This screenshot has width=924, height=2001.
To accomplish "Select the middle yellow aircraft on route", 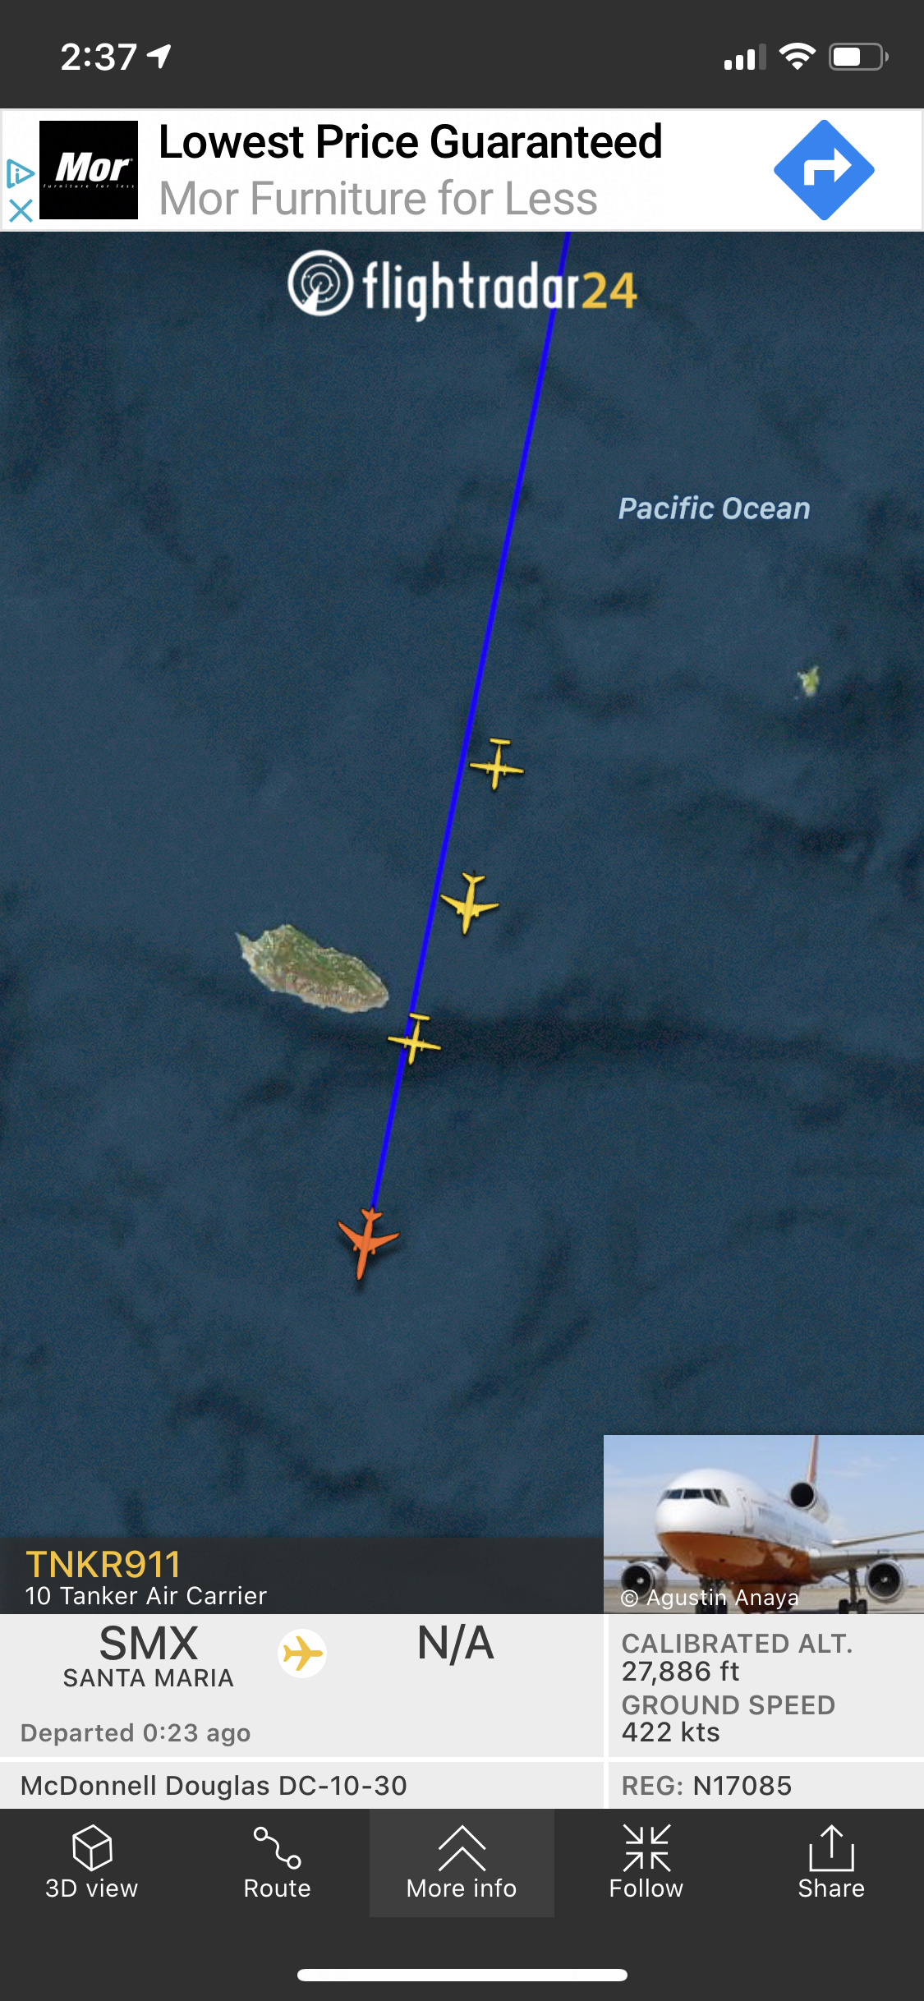I will click(470, 903).
